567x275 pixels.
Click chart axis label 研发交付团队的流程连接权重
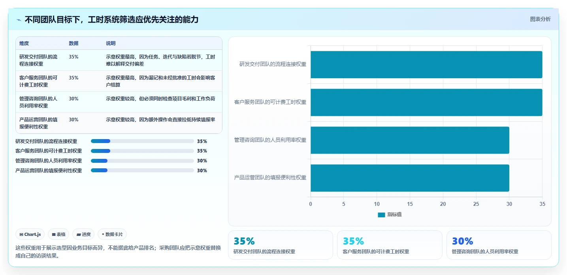(273, 64)
